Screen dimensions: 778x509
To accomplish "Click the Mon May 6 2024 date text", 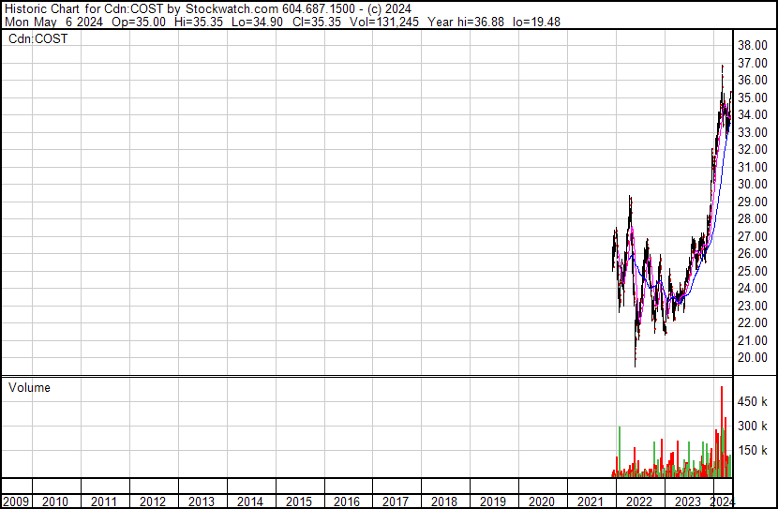I will click(x=53, y=22).
